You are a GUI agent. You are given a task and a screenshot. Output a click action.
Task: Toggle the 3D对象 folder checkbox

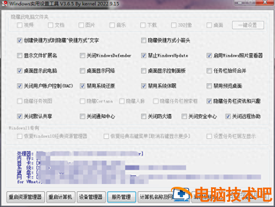coord(174,25)
